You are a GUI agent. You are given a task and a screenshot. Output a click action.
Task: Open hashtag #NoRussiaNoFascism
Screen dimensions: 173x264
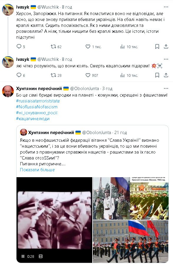point(37,107)
